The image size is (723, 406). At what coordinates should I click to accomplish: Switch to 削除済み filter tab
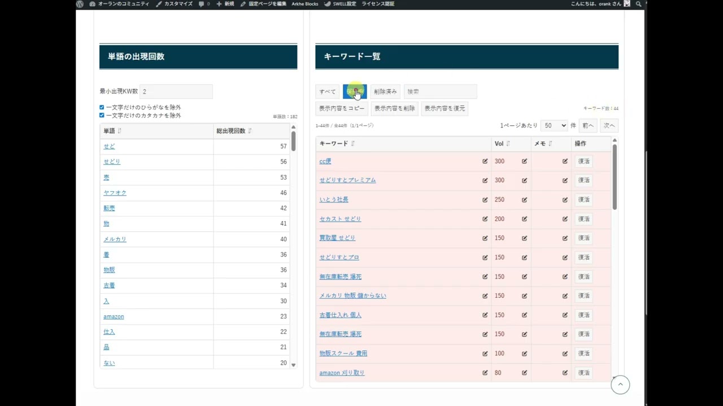385,91
